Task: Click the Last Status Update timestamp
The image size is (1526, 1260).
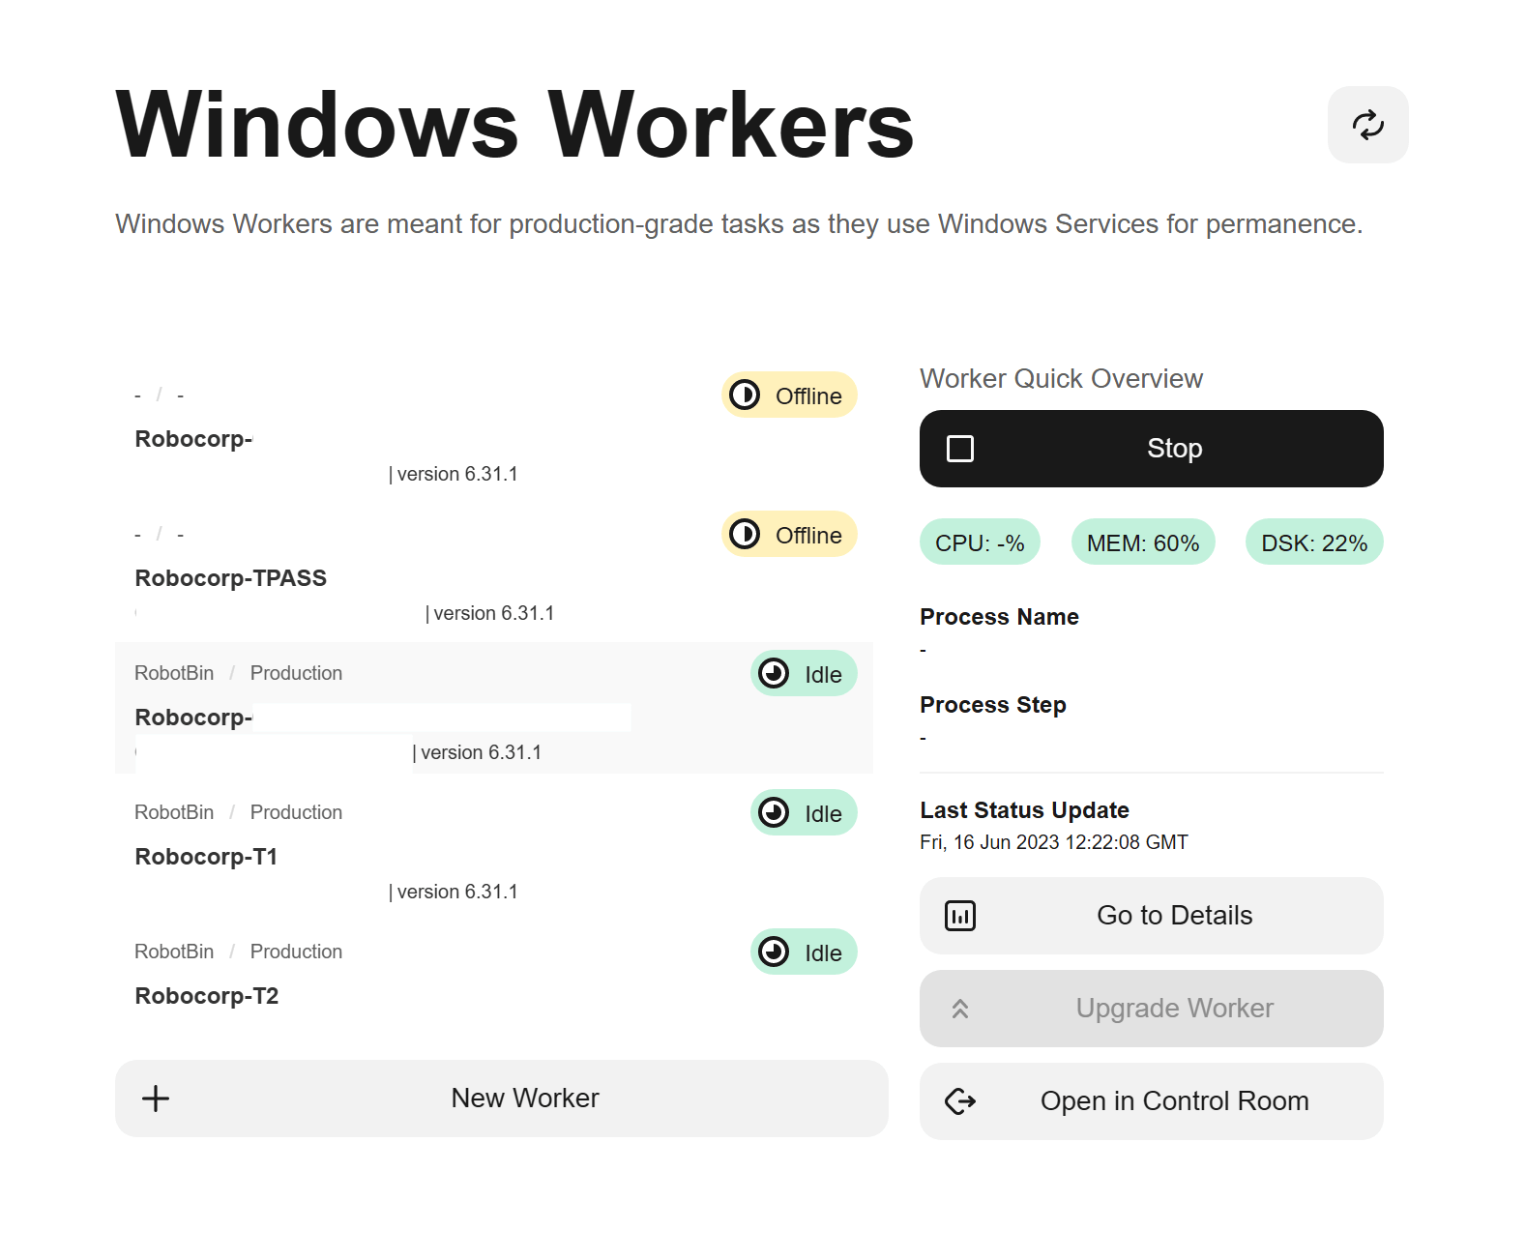Action: click(1054, 842)
